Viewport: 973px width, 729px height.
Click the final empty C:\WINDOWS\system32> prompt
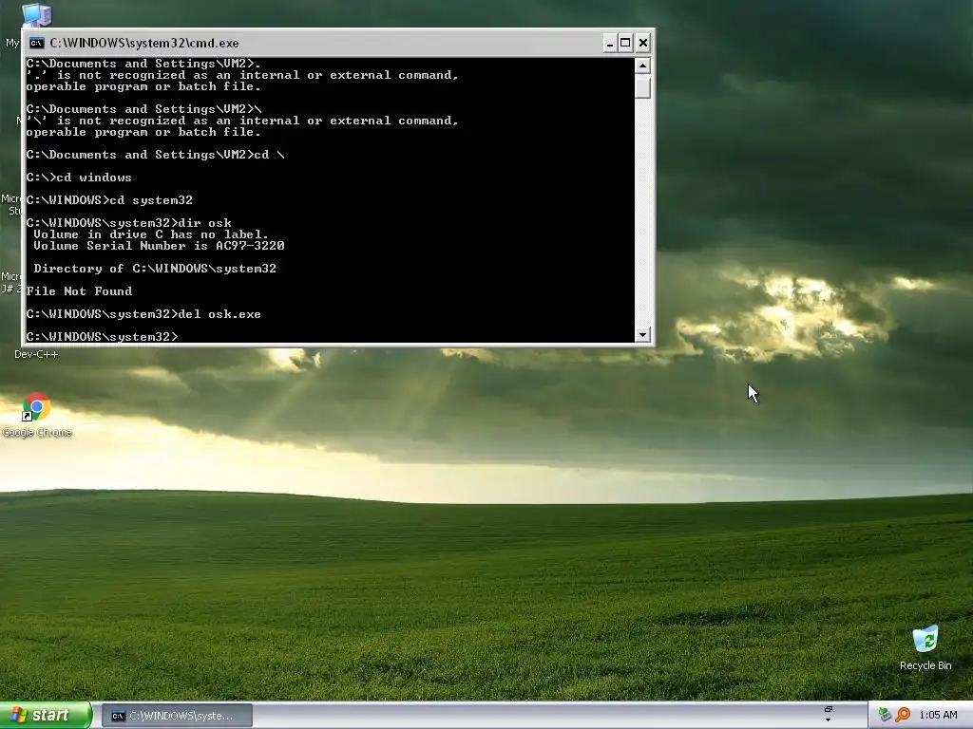pos(102,337)
